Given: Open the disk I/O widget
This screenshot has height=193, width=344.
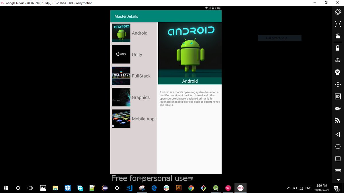Looking at the screenshot, I should pyautogui.click(x=338, y=109).
